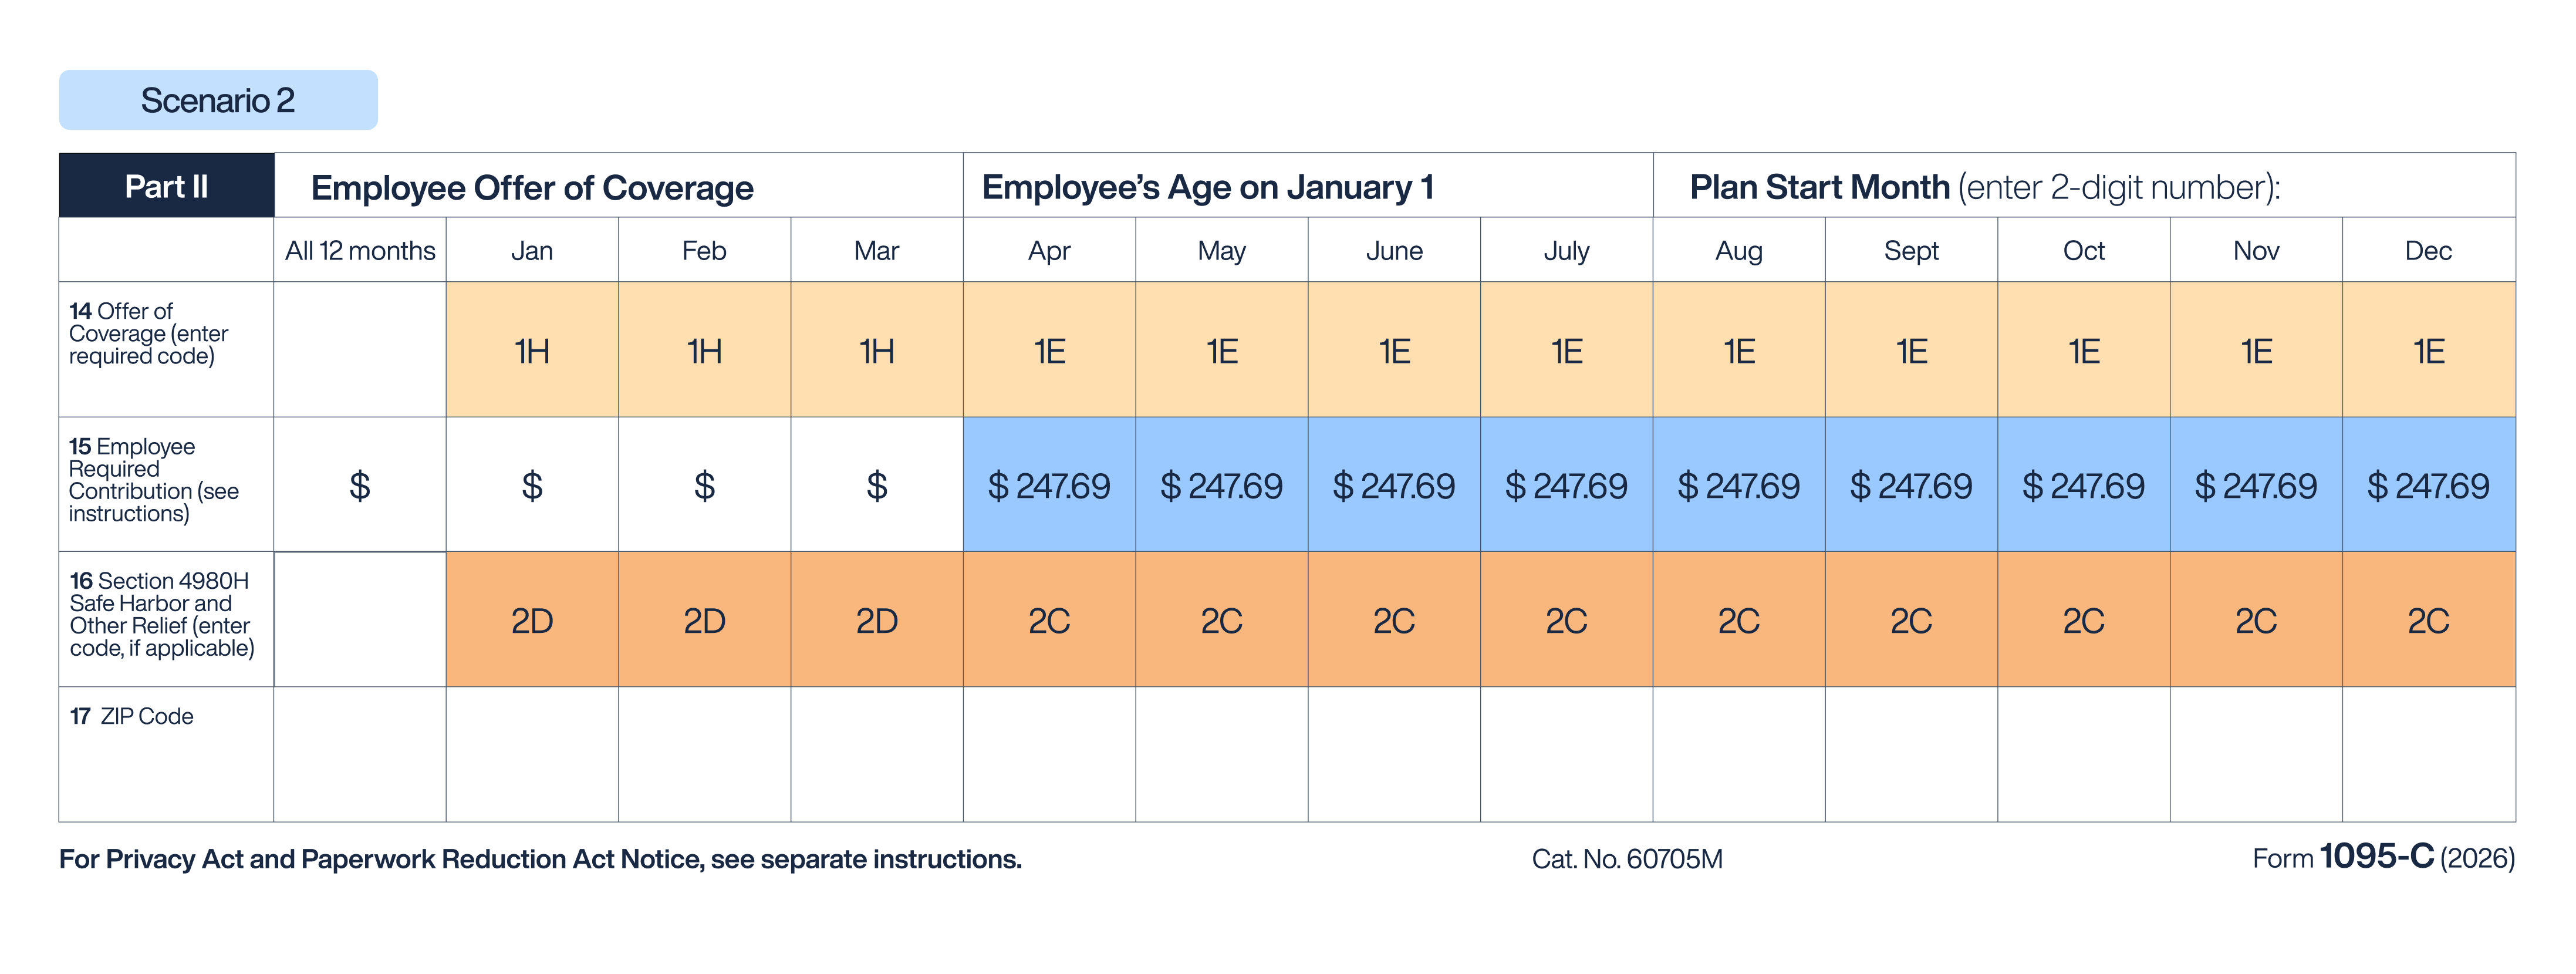Select the All 12 months column header
This screenshot has height=974, width=2576.
(x=360, y=250)
